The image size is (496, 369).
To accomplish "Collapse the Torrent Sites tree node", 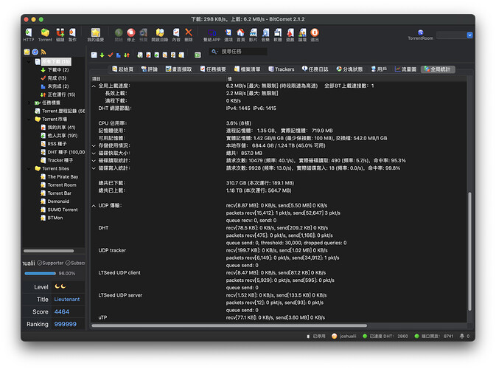I will point(29,168).
